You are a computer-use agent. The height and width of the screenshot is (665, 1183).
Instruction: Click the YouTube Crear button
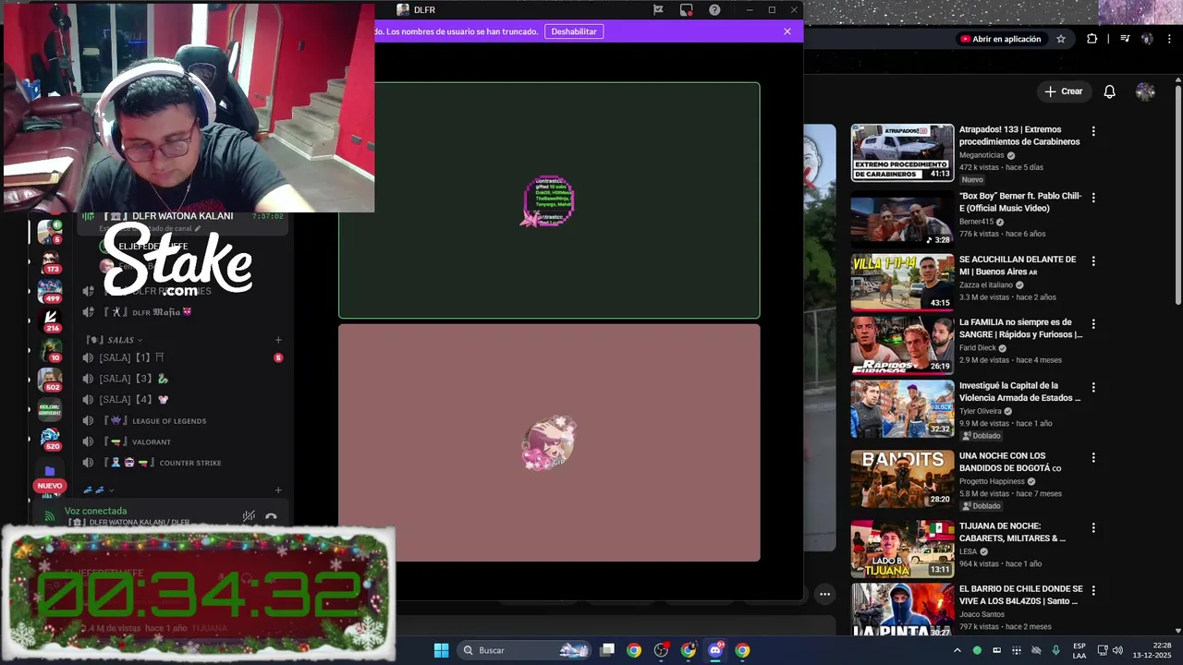click(1064, 91)
